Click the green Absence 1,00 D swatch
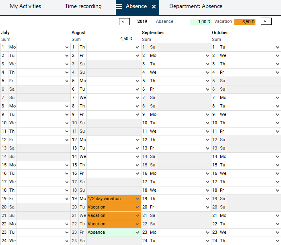The width and height of the screenshot is (281, 245). point(201,22)
